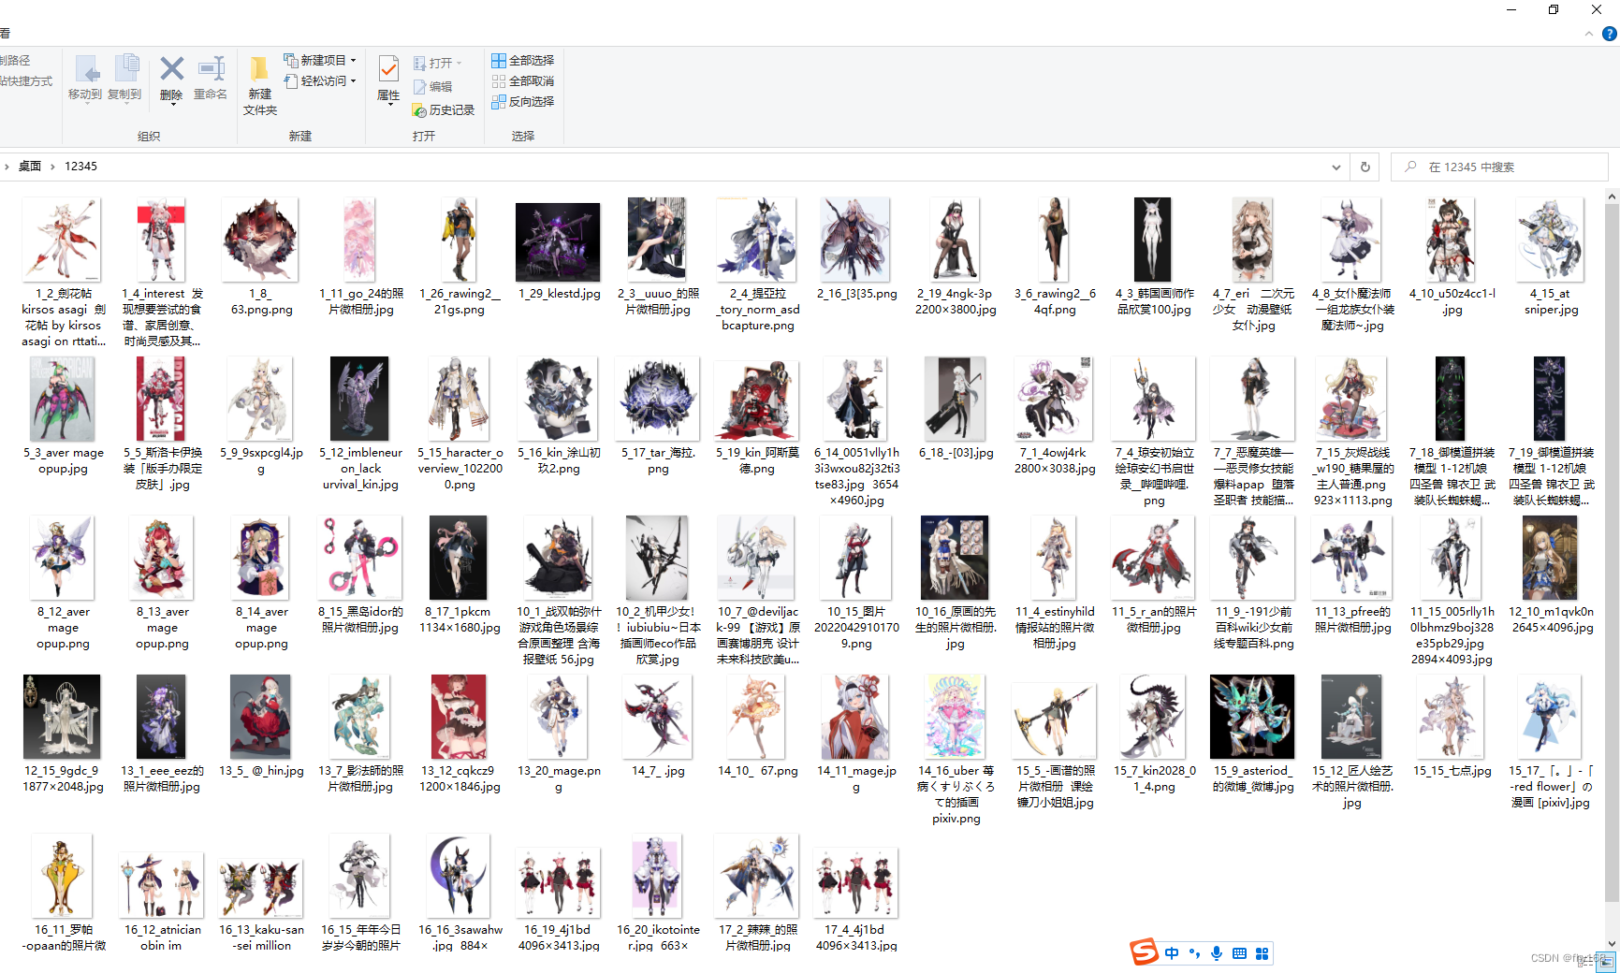Select thumbnail of 16_16_3sawahw file
The width and height of the screenshot is (1620, 973).
[x=459, y=876]
